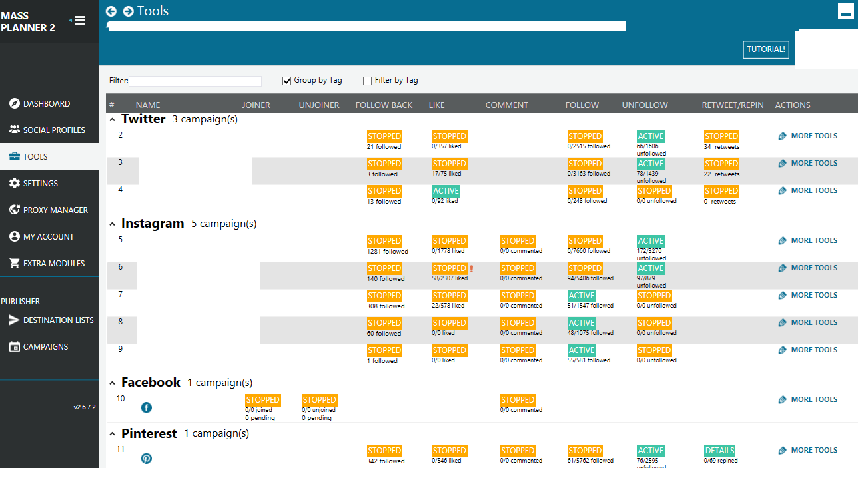Click DETAILS button in Pinterest row 11
Screen dimensions: 858x482
coord(719,451)
